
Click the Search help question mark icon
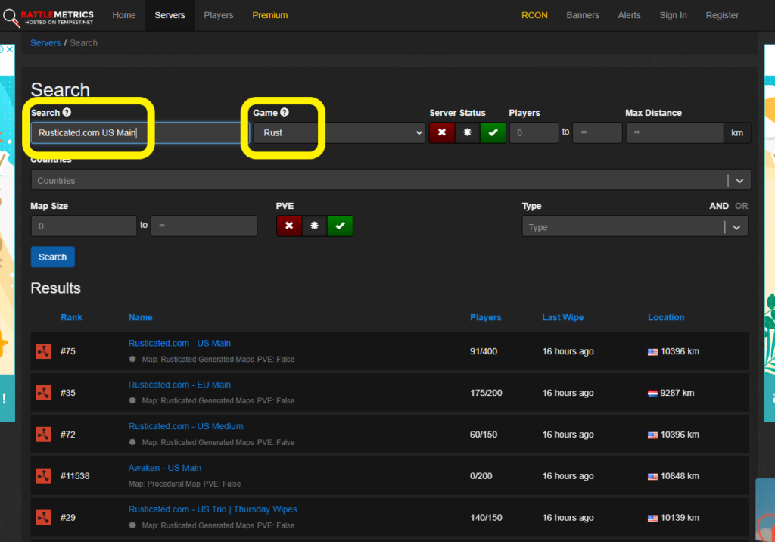point(67,113)
